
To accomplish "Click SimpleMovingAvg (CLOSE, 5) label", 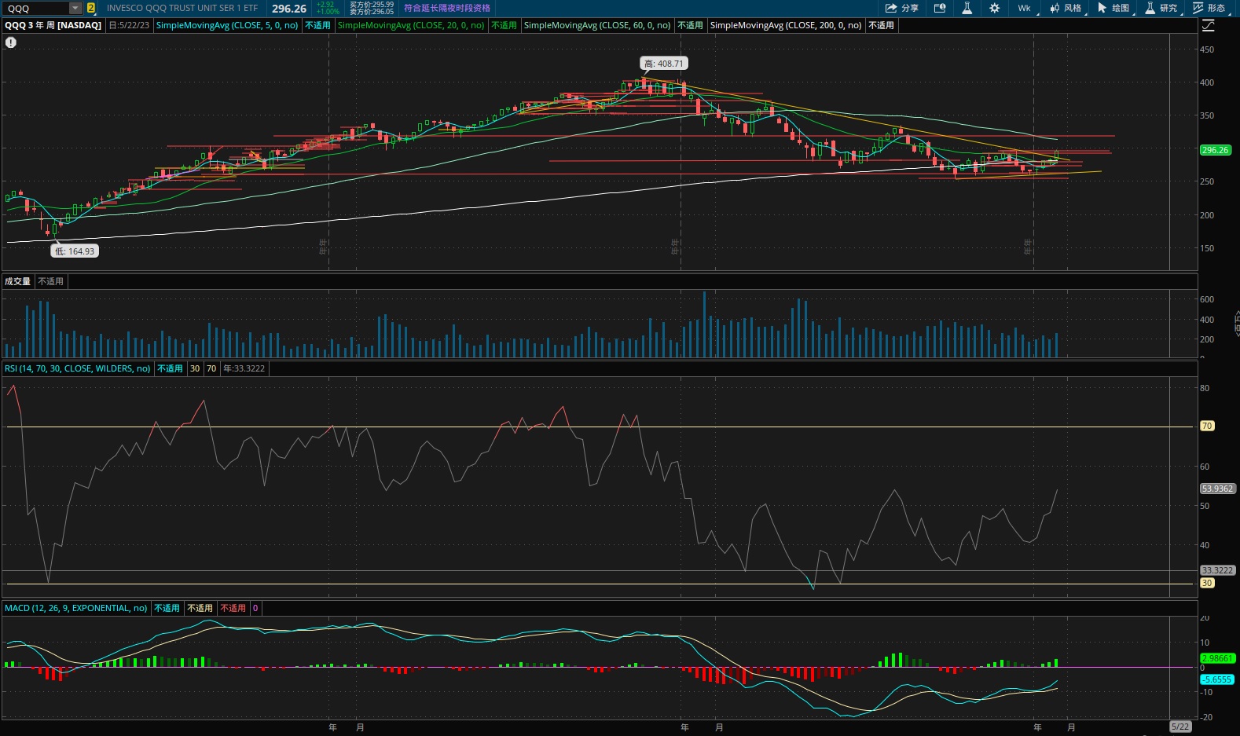I will [226, 25].
